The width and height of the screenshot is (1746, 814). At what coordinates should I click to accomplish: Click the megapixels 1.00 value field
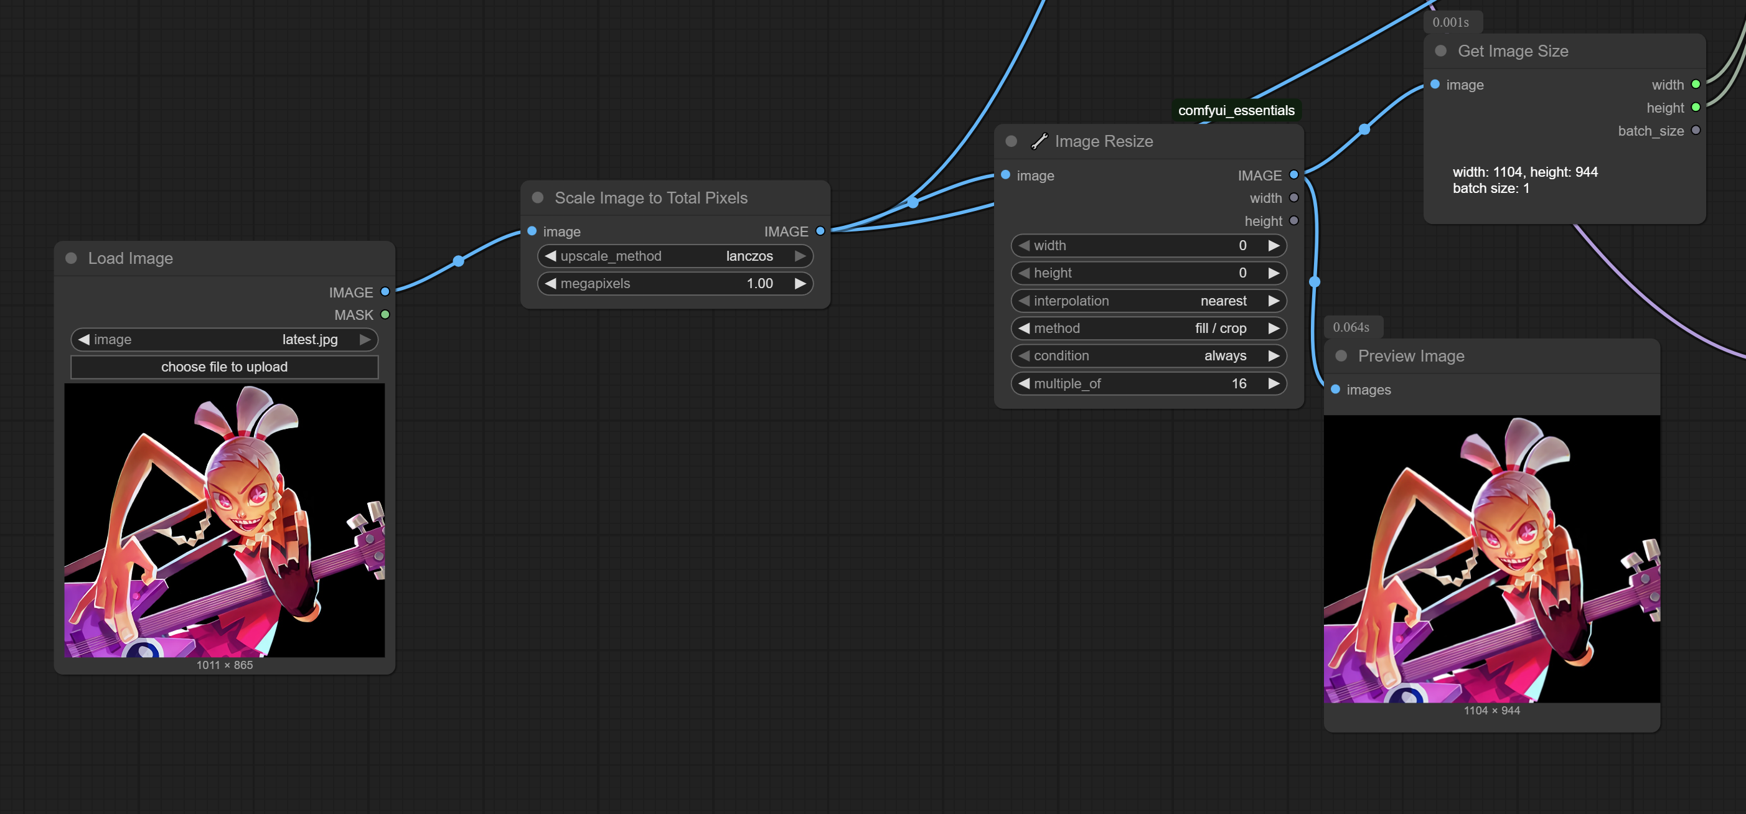coord(675,283)
